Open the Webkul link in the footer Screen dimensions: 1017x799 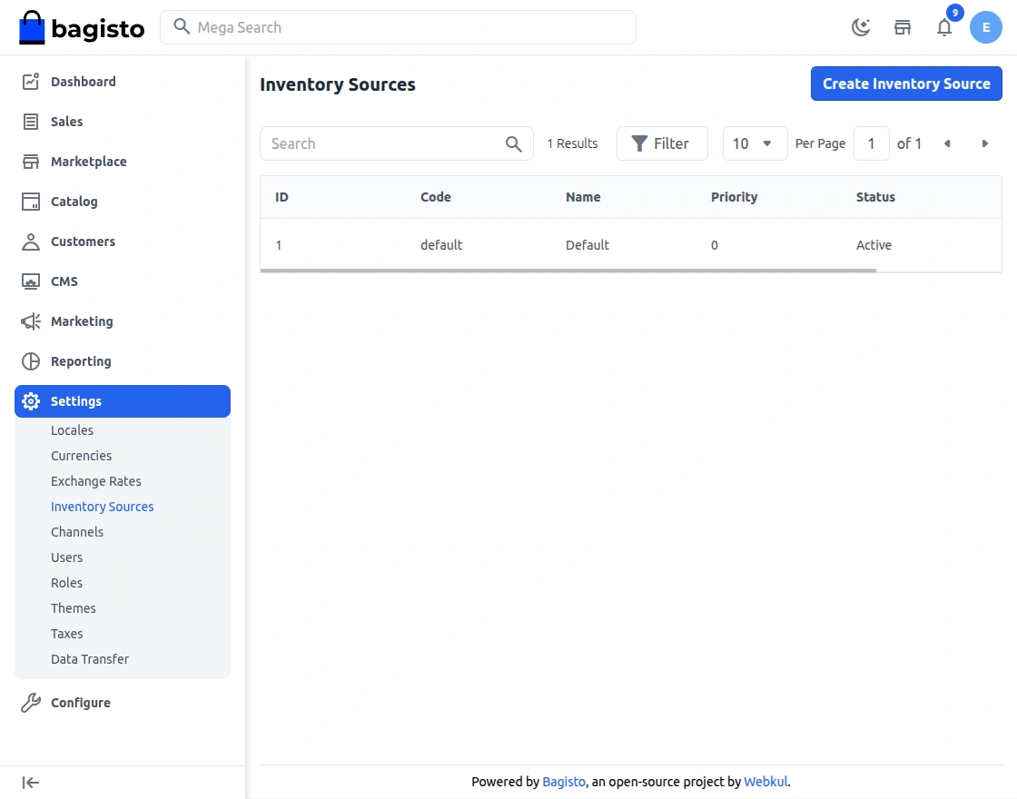tap(765, 781)
